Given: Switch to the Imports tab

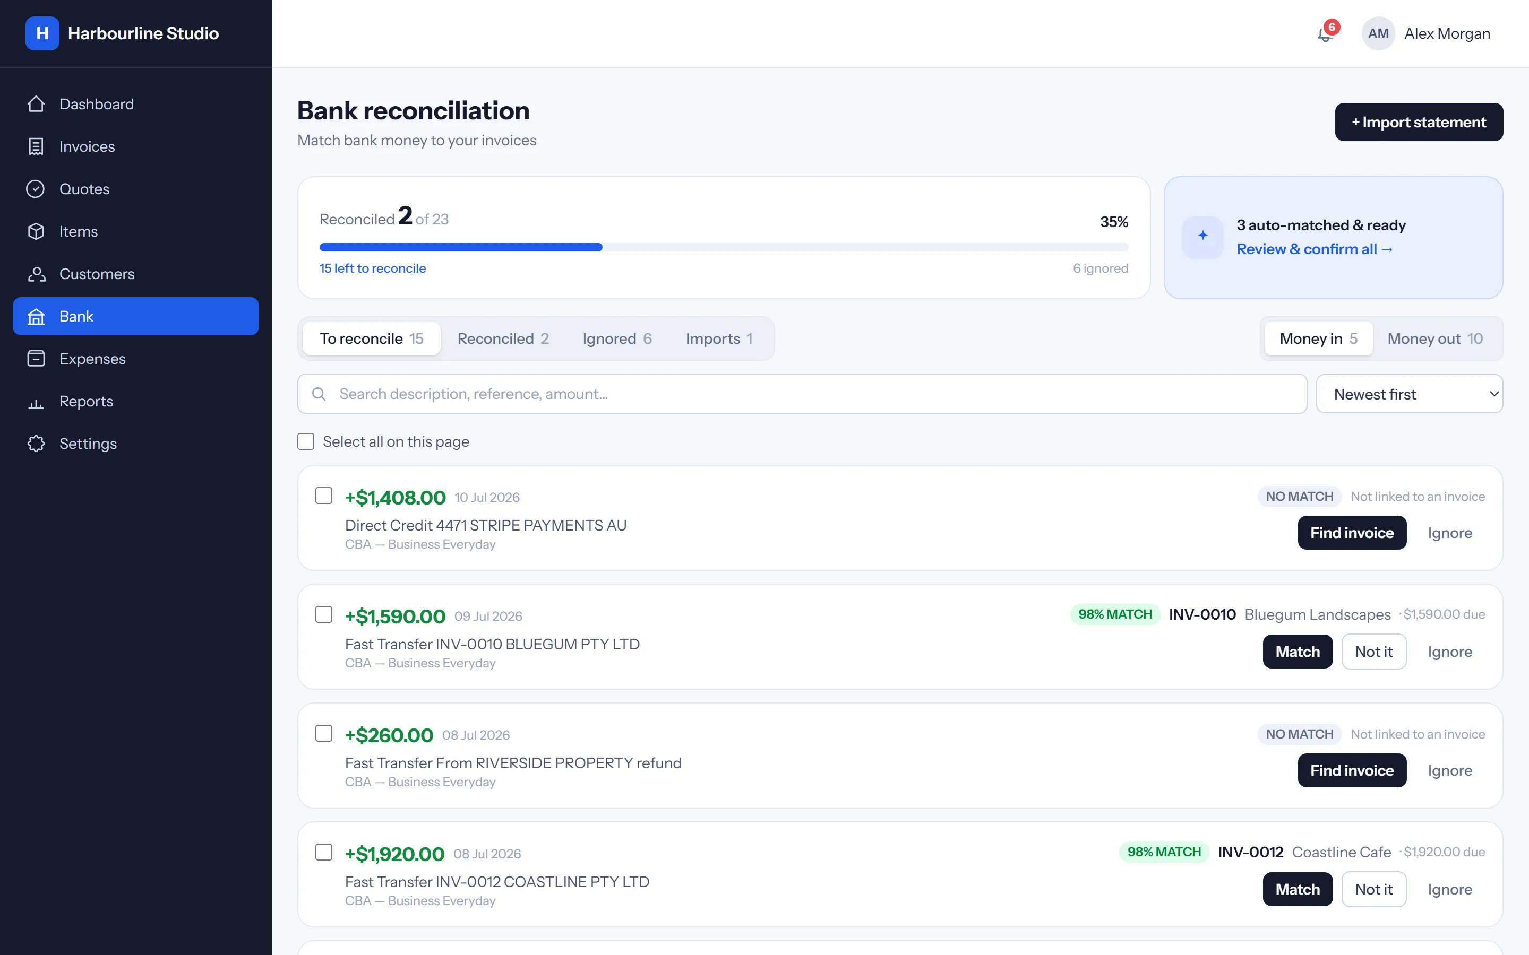Looking at the screenshot, I should (719, 338).
